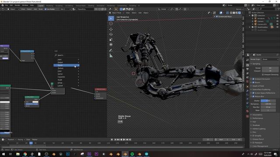Open the Shader submenu in Add menu
This screenshot has width=280, height=157.
tap(66, 65)
